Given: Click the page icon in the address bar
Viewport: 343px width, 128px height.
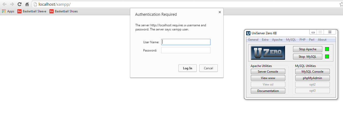Looking at the screenshot, I should coord(35,4).
